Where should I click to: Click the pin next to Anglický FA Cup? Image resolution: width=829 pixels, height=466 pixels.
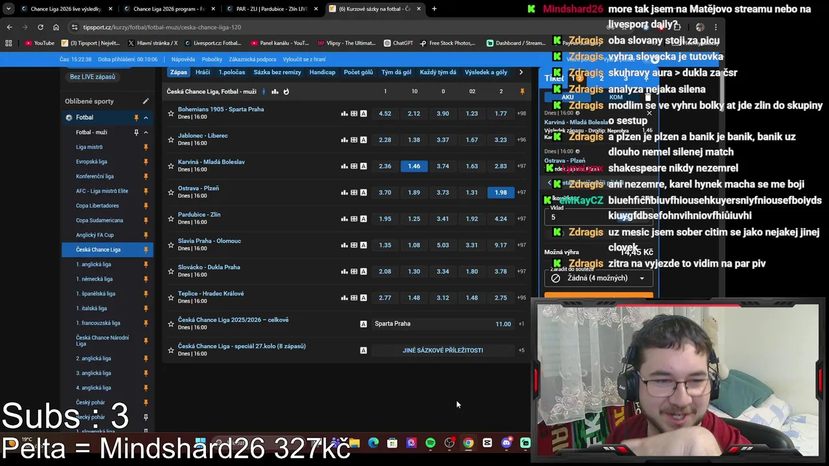[x=146, y=235]
